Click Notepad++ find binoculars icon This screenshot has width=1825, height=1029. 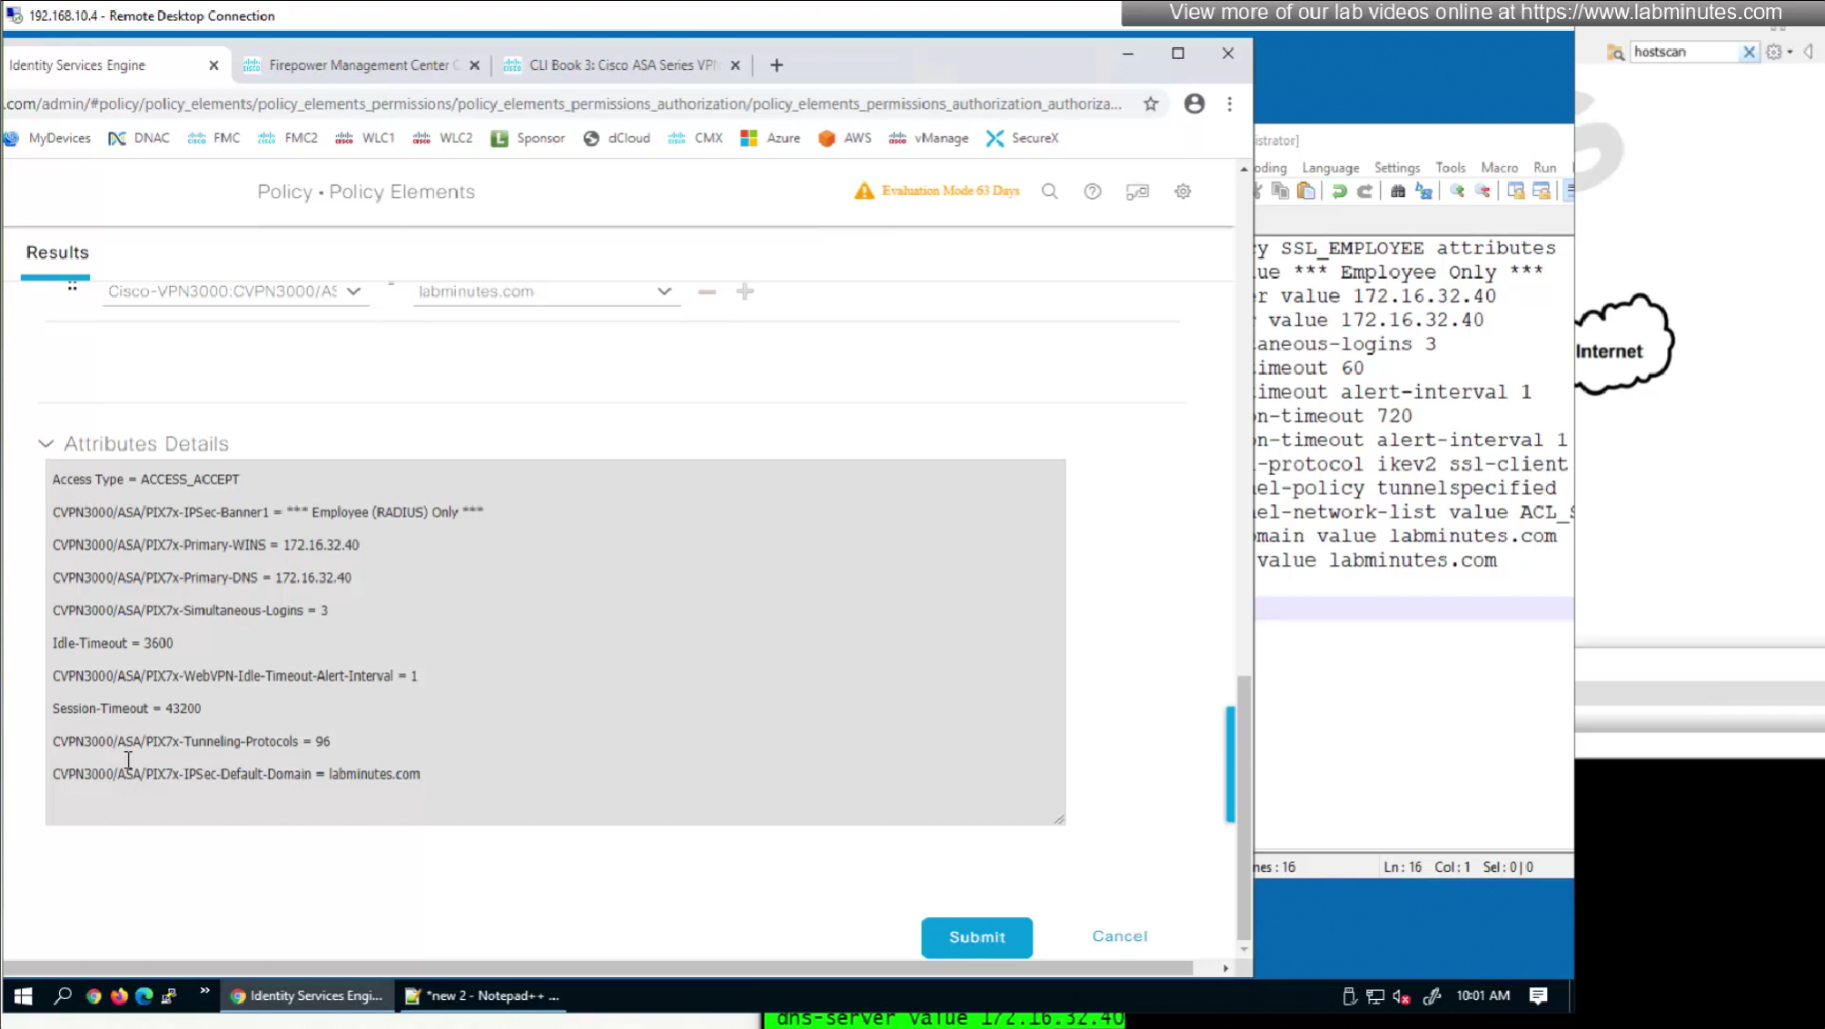pyautogui.click(x=1398, y=191)
